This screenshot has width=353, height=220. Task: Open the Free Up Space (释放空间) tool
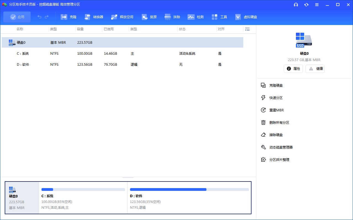tap(122, 17)
